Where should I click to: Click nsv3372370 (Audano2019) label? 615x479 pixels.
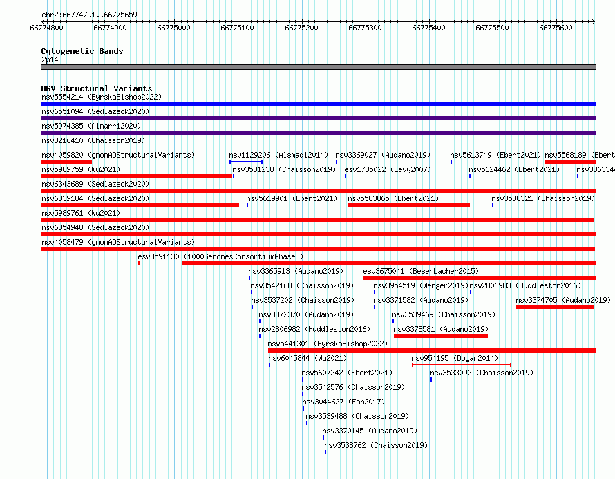point(306,314)
